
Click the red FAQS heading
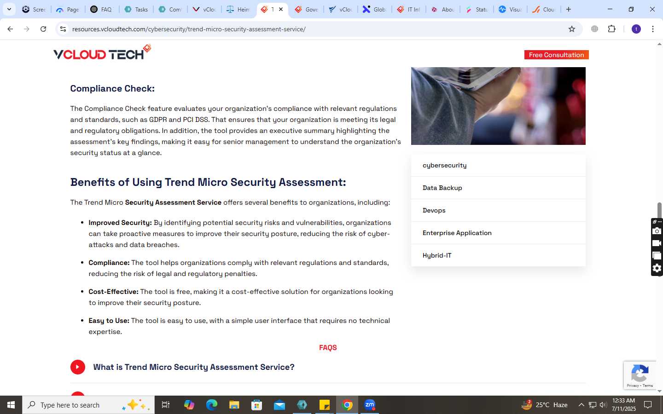(328, 348)
